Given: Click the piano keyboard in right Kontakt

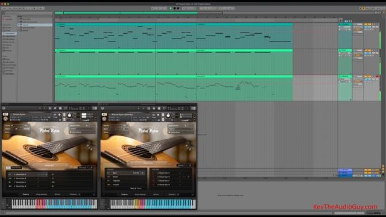Looking at the screenshot, I should click(x=153, y=204).
